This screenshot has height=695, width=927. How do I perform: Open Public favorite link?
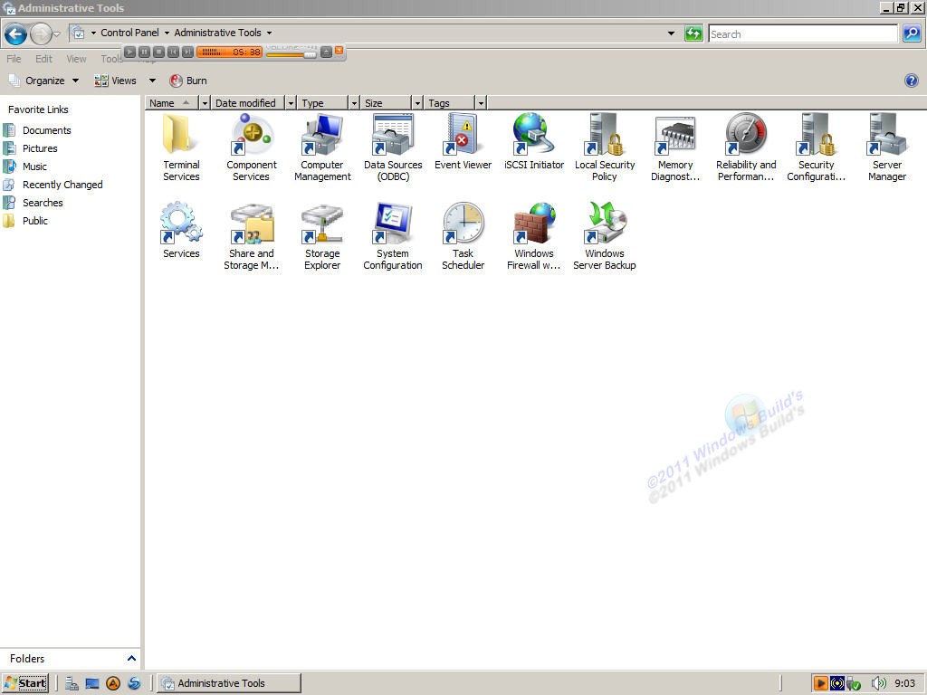[x=35, y=221]
